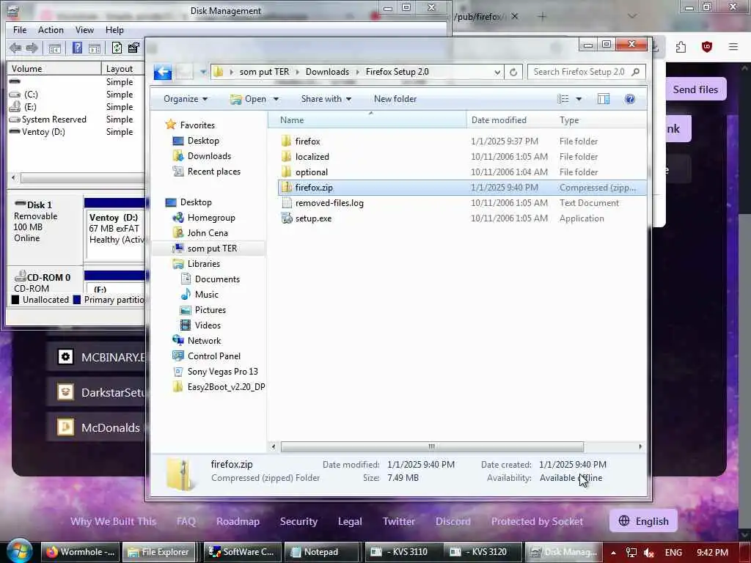
Task: Open the recent locations dropdown arrow
Action: click(x=203, y=73)
